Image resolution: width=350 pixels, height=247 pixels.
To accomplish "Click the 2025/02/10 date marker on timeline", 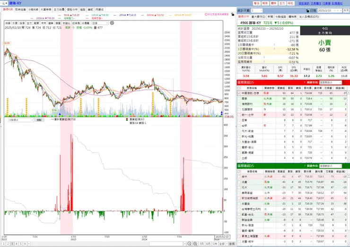I will (x=222, y=237).
